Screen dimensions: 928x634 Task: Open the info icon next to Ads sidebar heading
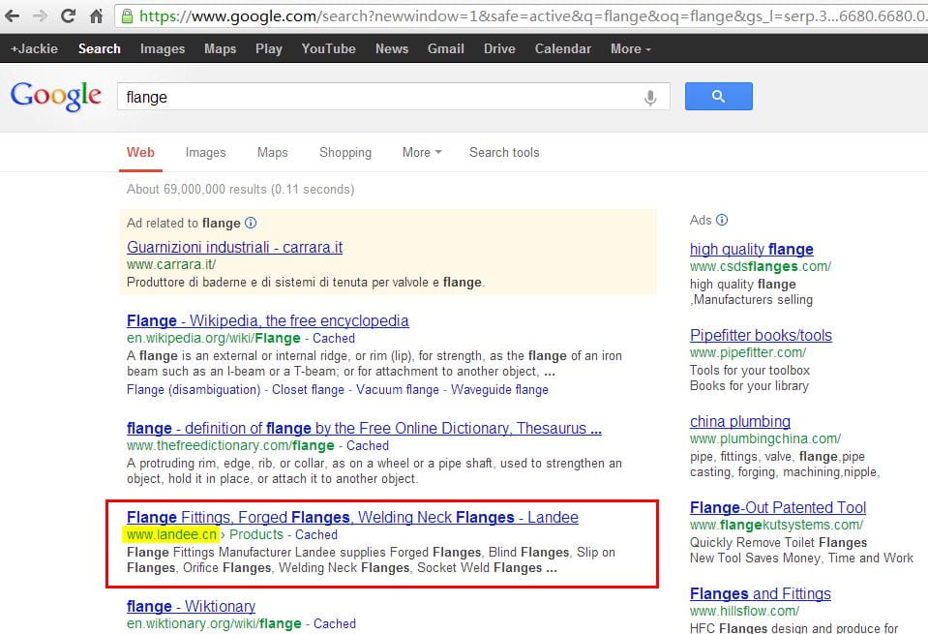(x=722, y=221)
